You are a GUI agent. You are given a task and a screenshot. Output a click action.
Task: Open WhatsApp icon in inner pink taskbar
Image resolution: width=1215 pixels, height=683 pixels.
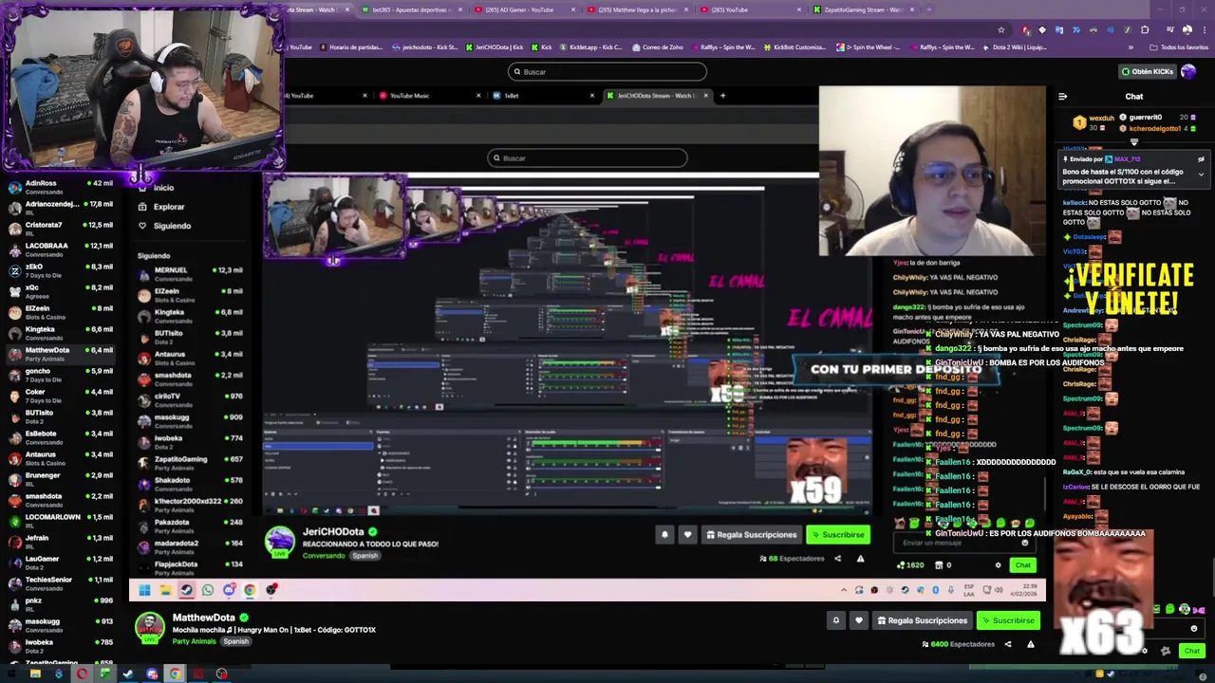click(208, 590)
